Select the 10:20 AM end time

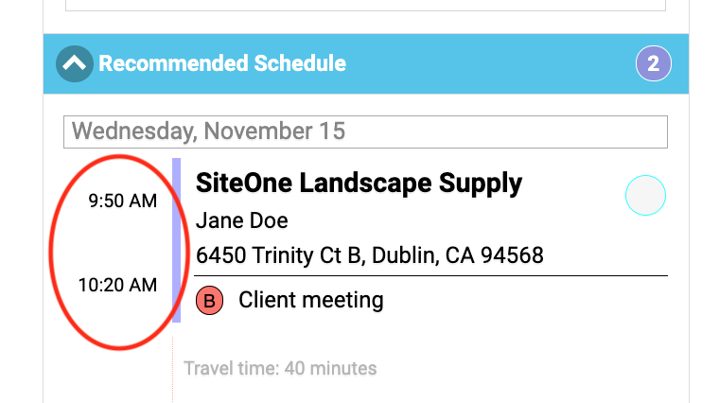[x=118, y=285]
